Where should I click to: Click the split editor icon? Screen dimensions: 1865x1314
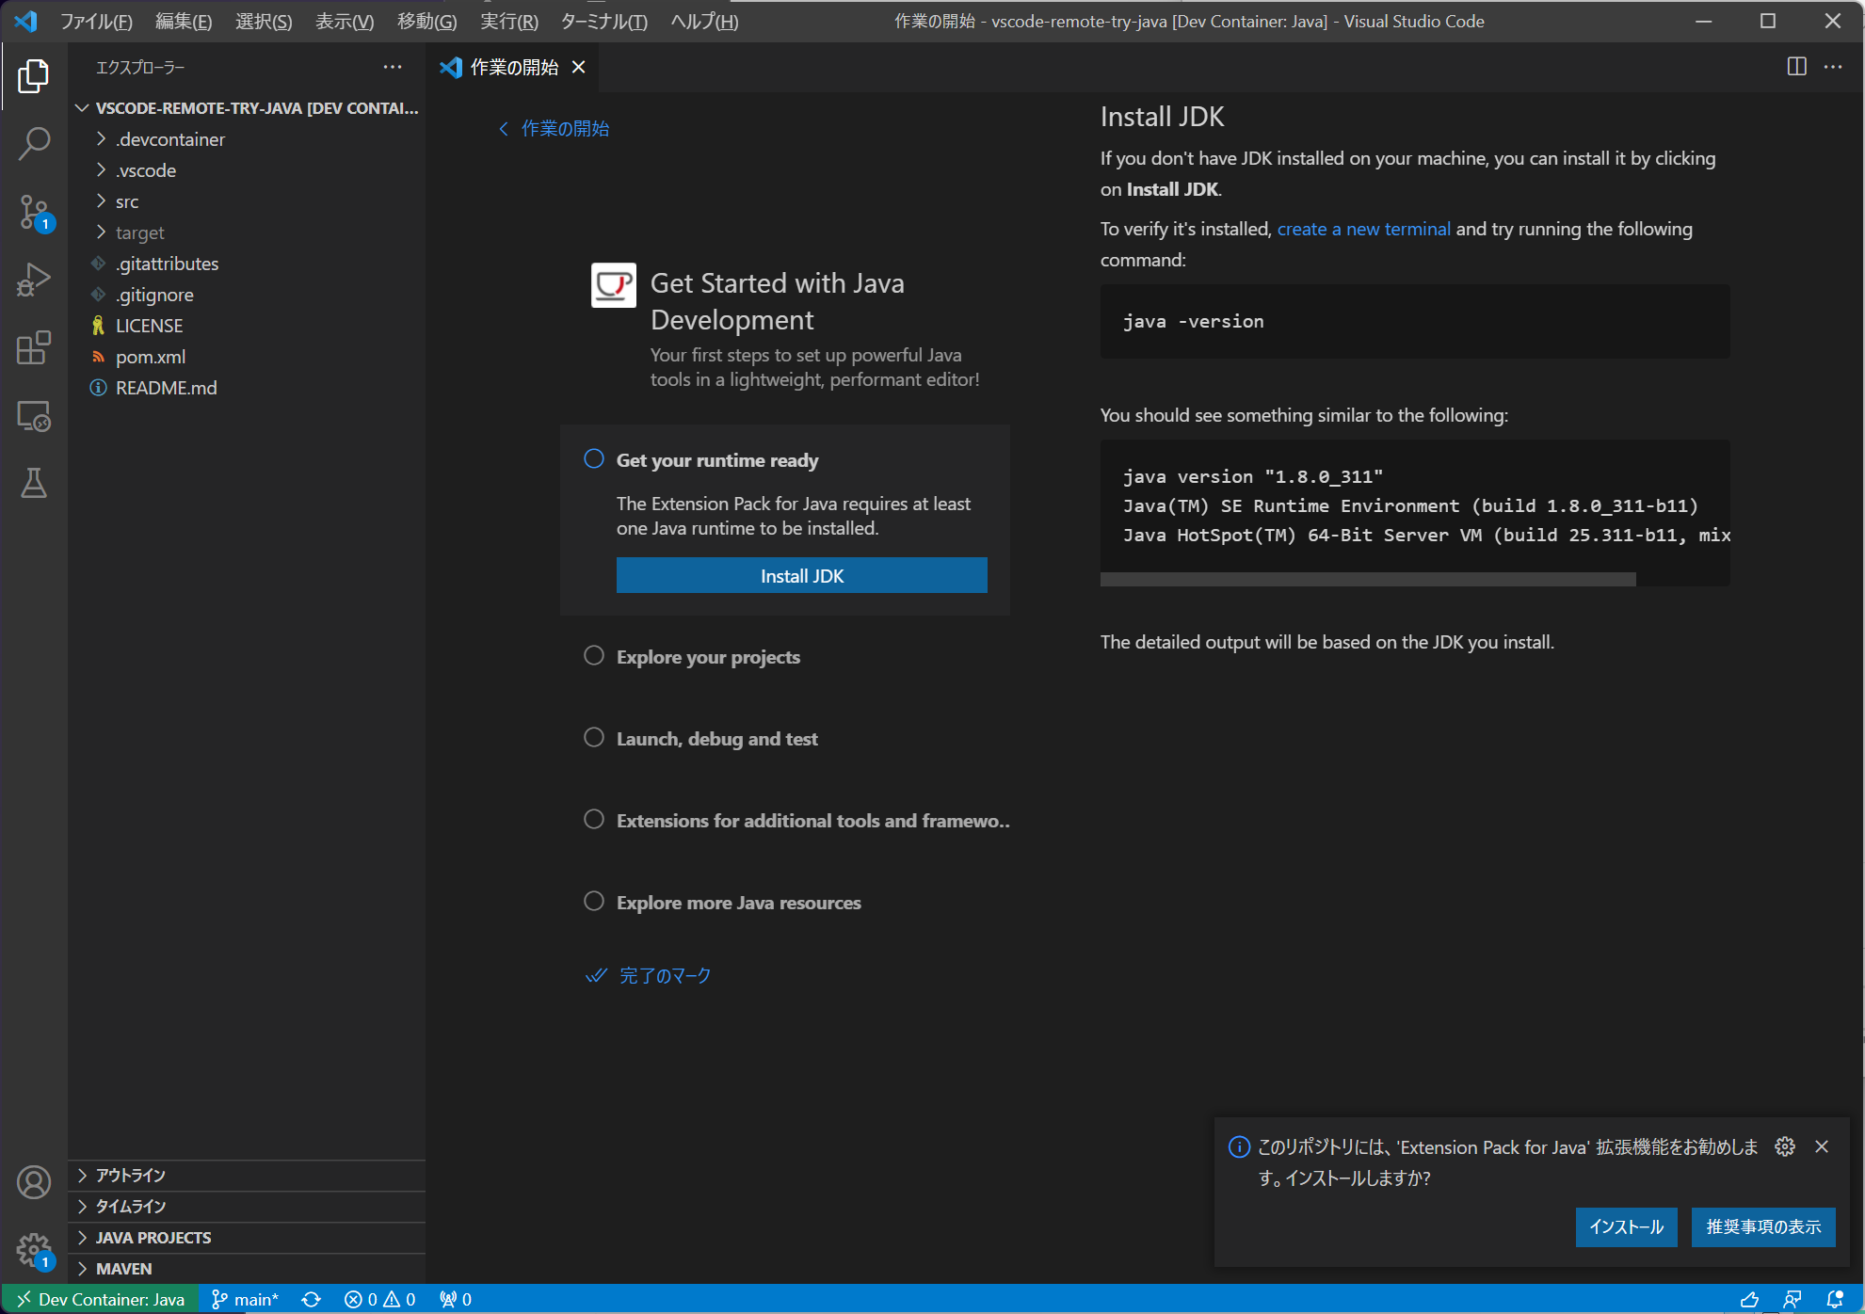(x=1796, y=67)
